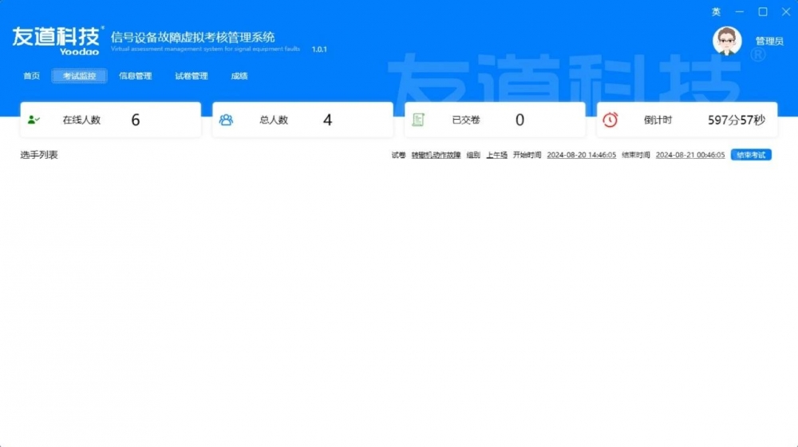Click the administrator avatar picture
This screenshot has width=798, height=447.
[x=727, y=41]
